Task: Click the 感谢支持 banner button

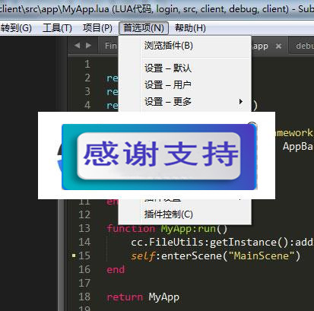Action: point(159,156)
